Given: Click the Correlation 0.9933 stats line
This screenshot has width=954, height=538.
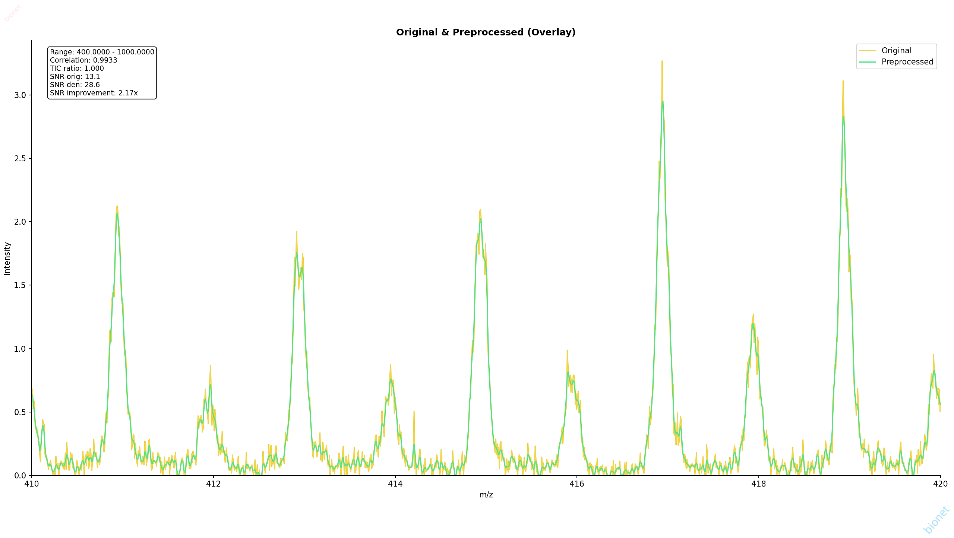Looking at the screenshot, I should 83,60.
